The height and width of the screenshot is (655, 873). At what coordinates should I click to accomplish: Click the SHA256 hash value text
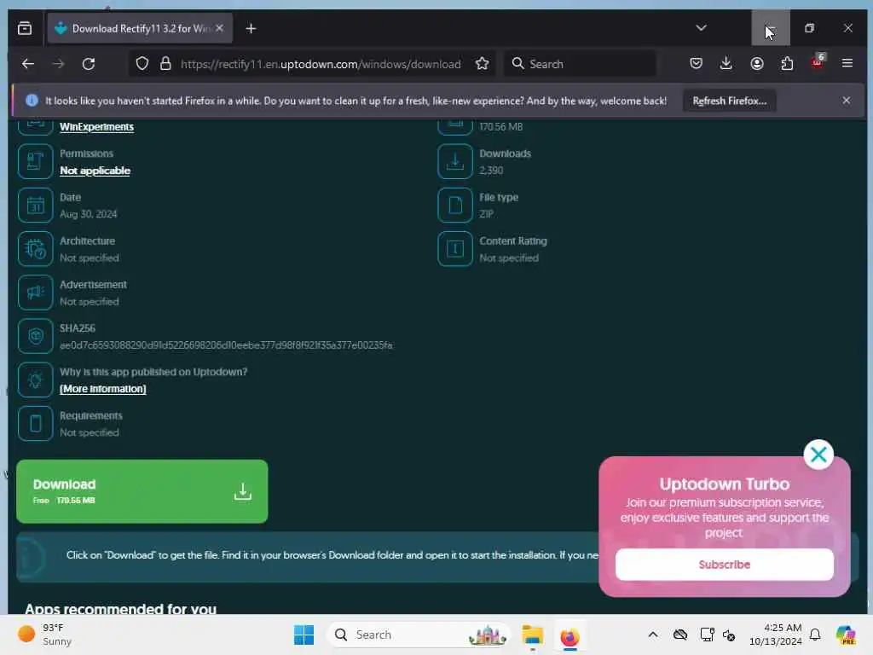coord(226,345)
